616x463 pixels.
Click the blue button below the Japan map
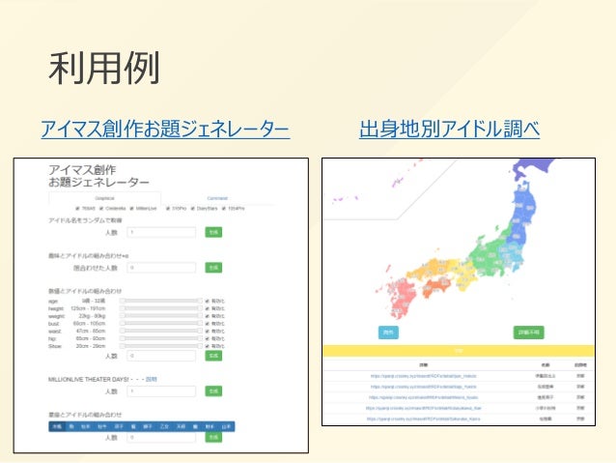[388, 333]
